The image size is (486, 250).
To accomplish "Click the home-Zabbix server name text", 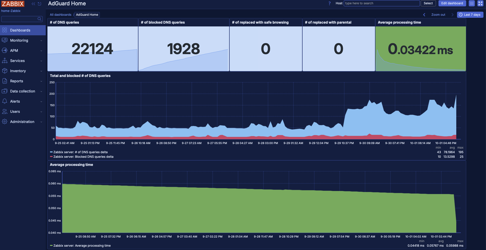I will pyautogui.click(x=11, y=11).
